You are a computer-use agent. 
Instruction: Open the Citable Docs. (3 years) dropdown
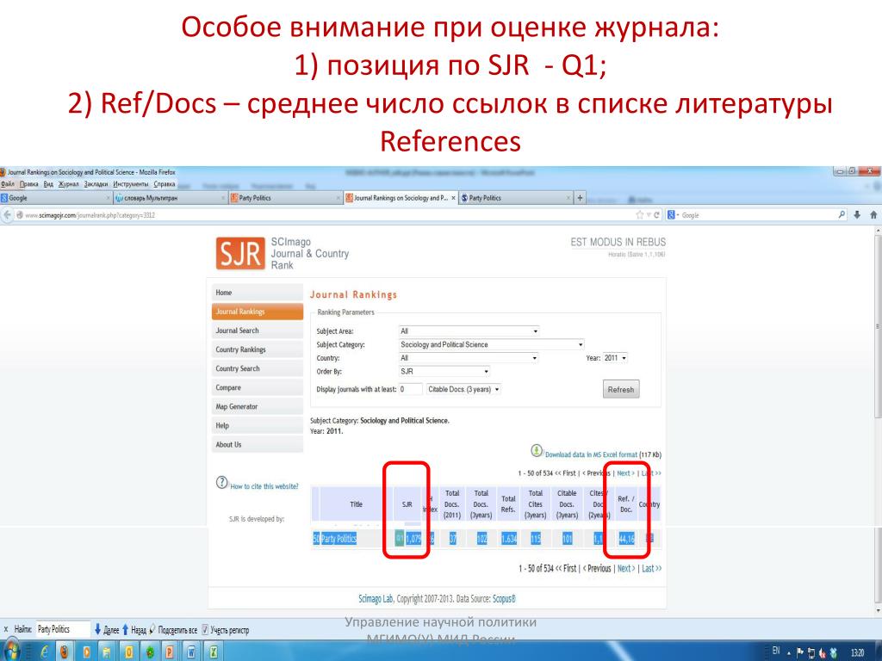(463, 389)
